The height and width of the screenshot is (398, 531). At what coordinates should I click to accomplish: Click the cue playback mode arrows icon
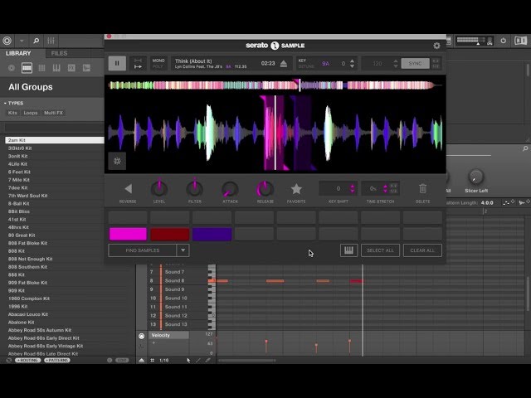point(138,63)
